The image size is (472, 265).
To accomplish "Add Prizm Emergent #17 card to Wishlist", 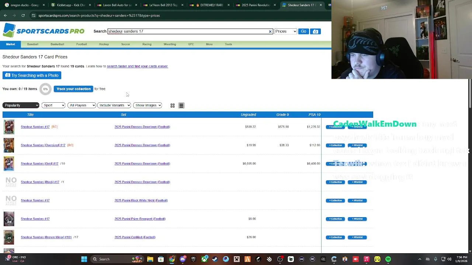I will click(357, 219).
